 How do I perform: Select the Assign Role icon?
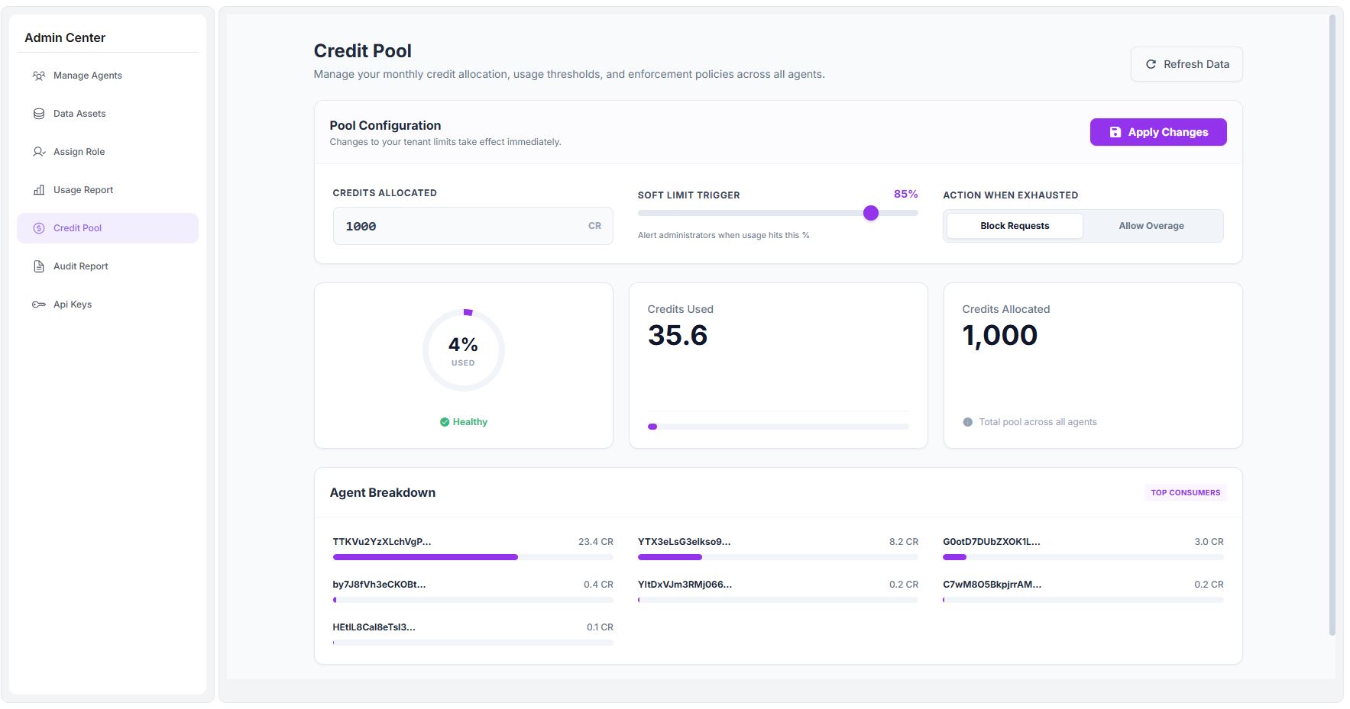click(x=37, y=151)
